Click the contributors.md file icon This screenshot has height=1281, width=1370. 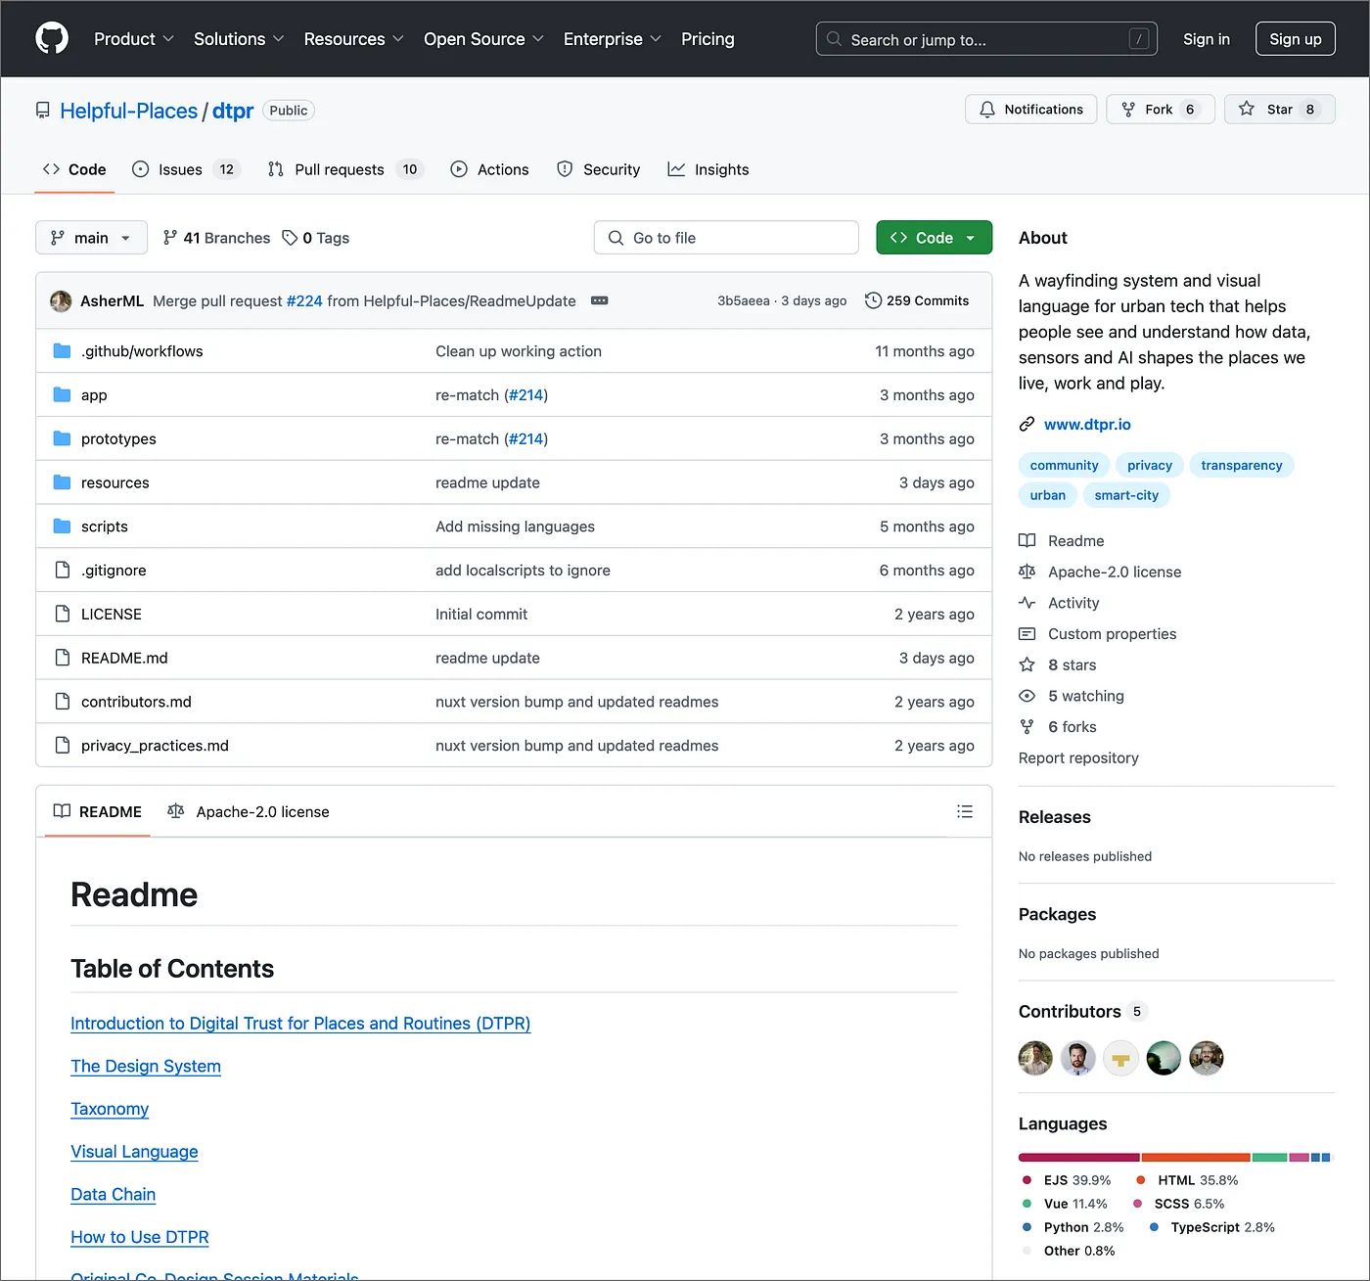(x=63, y=702)
